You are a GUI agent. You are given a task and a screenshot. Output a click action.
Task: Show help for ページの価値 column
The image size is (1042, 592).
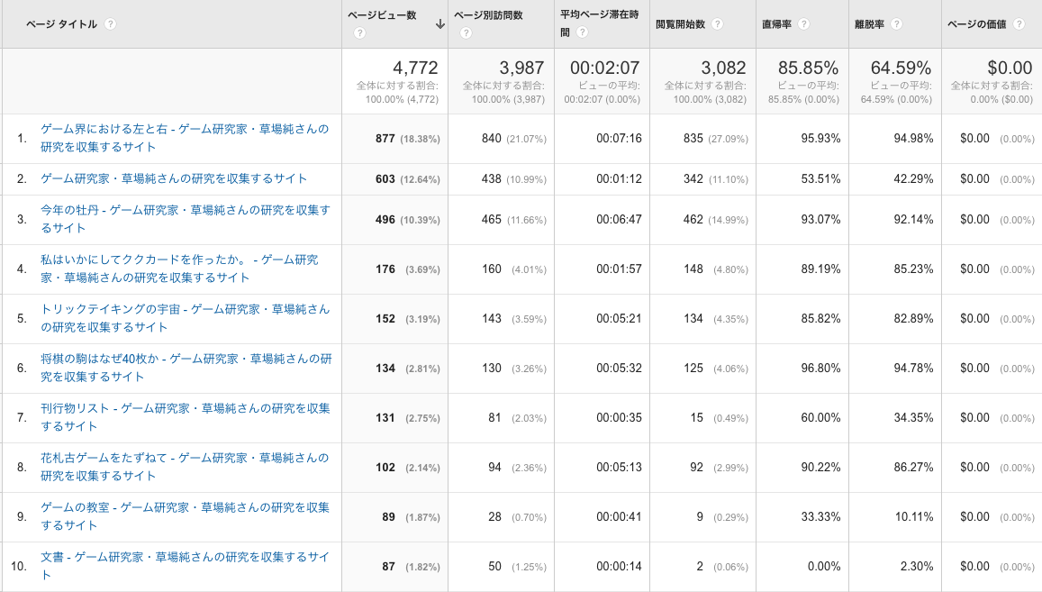1019,24
